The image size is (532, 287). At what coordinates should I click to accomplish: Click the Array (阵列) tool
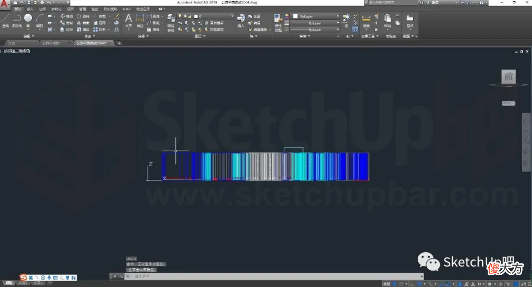coord(100,30)
